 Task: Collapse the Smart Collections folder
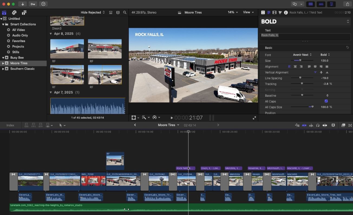(3, 24)
